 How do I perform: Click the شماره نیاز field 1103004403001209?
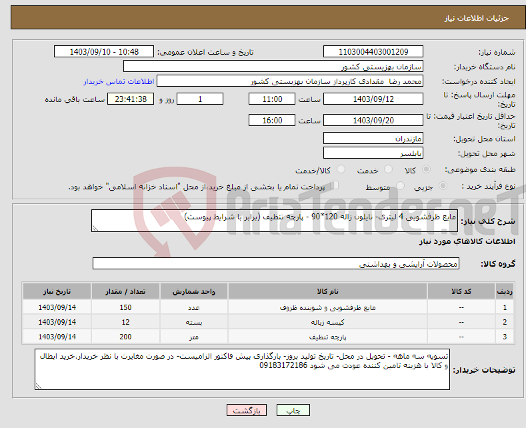[x=373, y=51]
